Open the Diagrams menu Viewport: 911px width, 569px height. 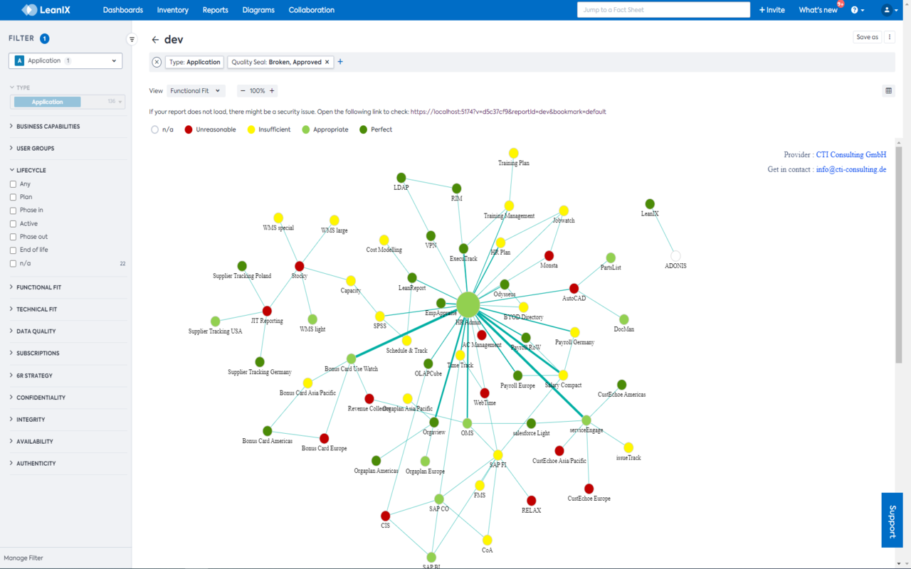[x=258, y=10]
